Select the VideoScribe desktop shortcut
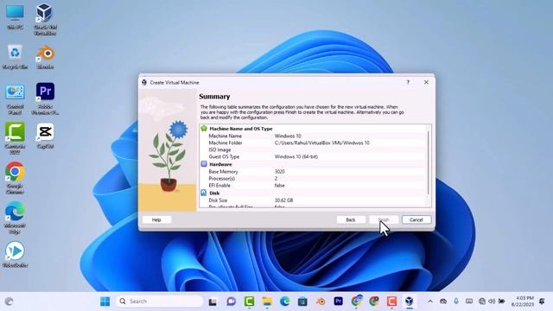Viewport: 553px width, 311px height. click(x=15, y=254)
